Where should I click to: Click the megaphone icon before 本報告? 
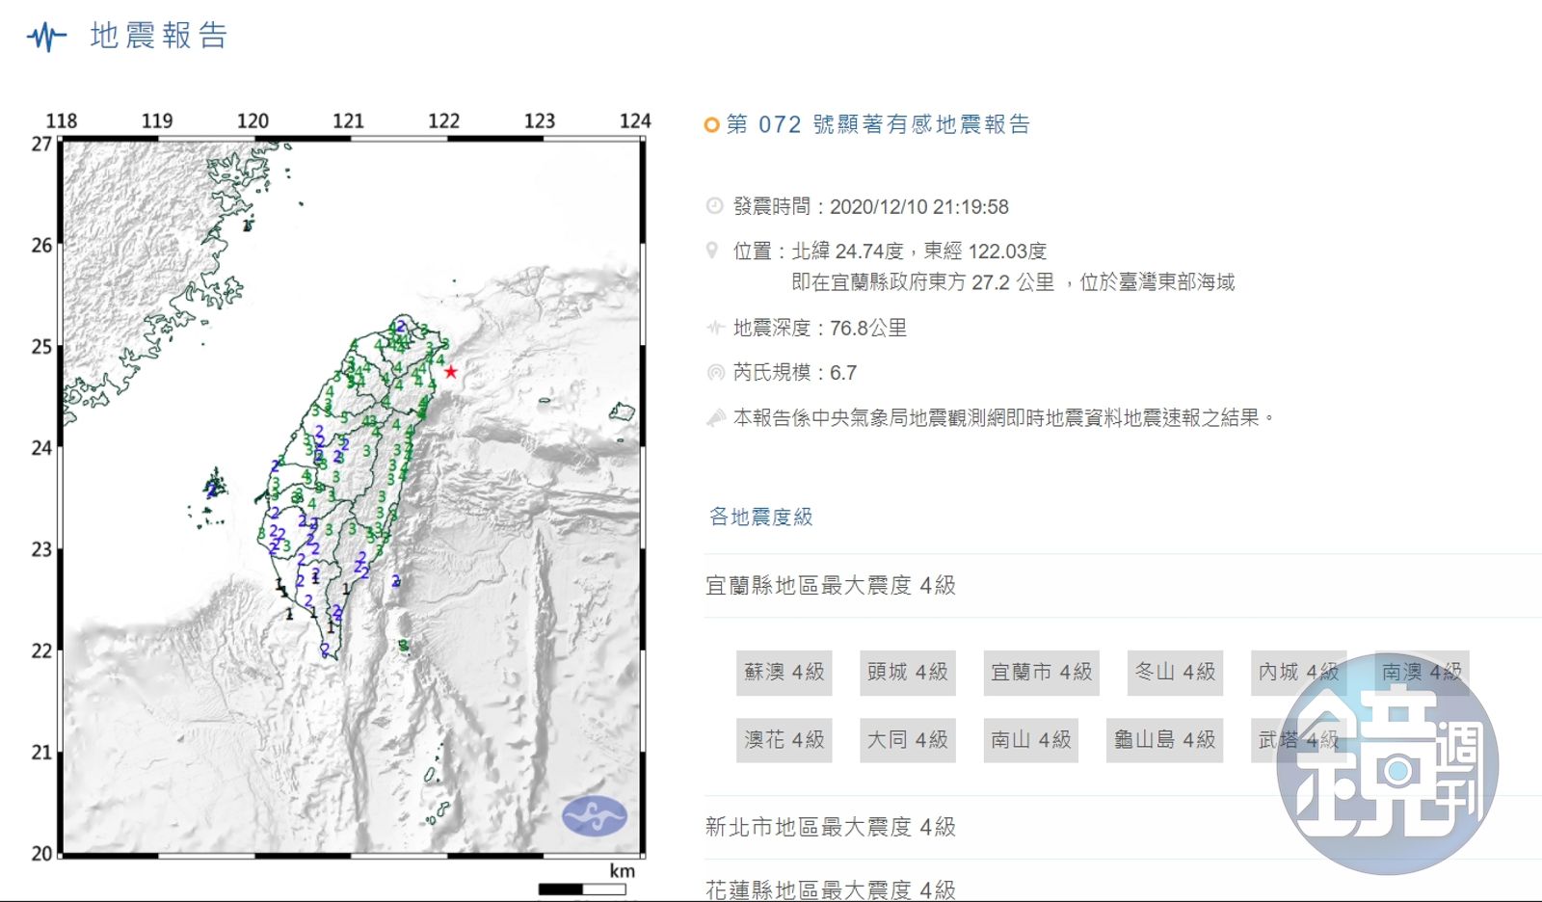point(715,417)
